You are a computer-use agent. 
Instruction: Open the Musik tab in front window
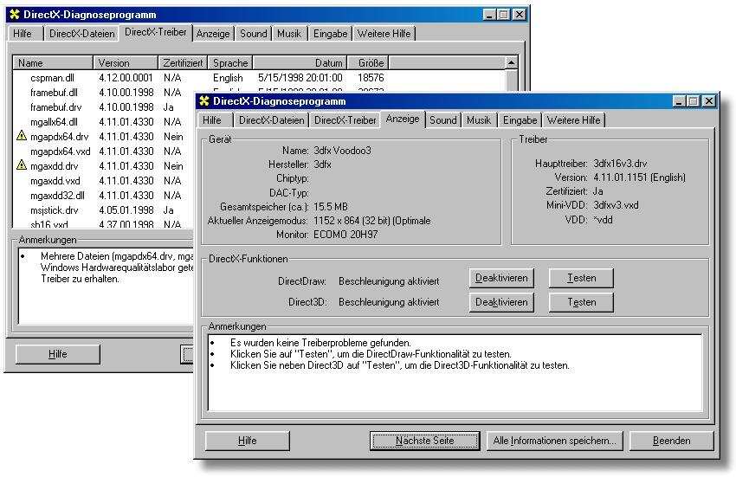coord(478,120)
